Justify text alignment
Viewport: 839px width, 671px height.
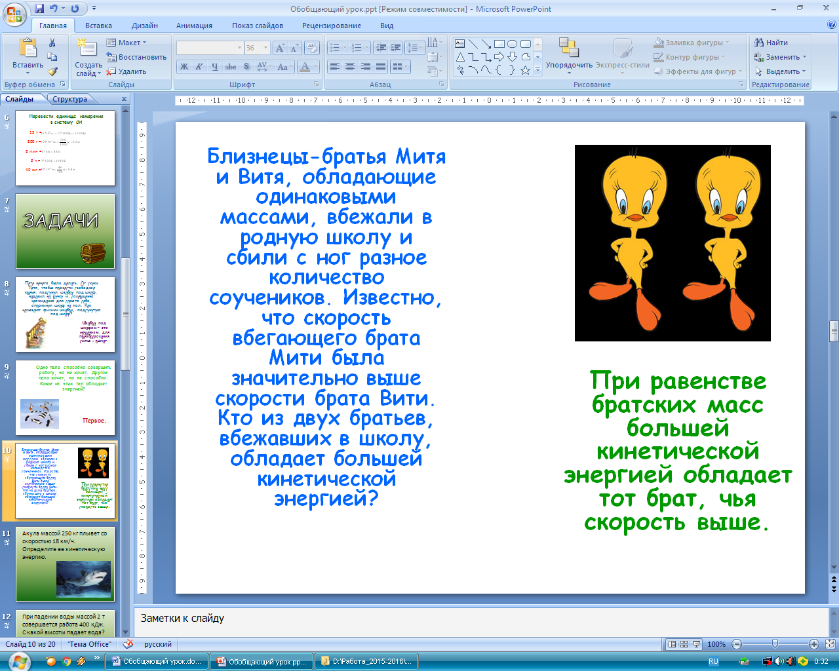click(x=381, y=67)
